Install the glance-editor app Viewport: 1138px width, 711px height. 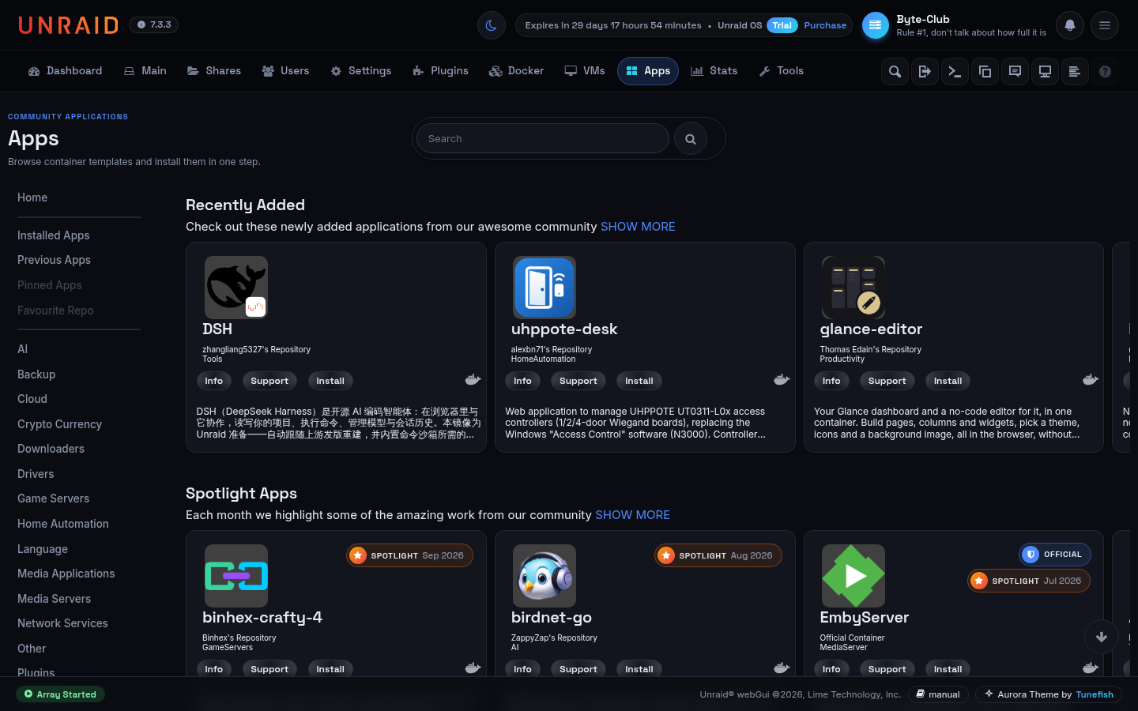coord(948,381)
